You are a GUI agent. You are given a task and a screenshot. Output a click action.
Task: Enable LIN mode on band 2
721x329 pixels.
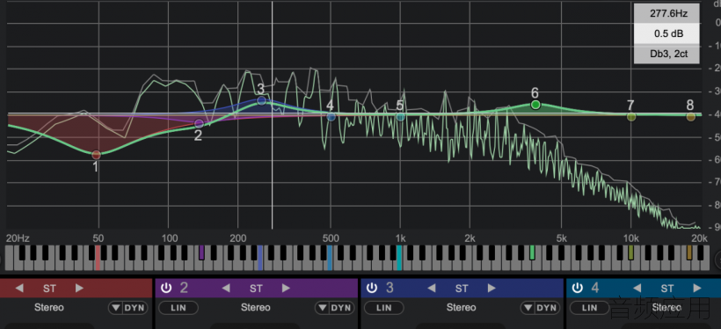coord(178,308)
